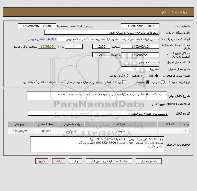
Task: Select the کالا radio button
Action: point(157,76)
